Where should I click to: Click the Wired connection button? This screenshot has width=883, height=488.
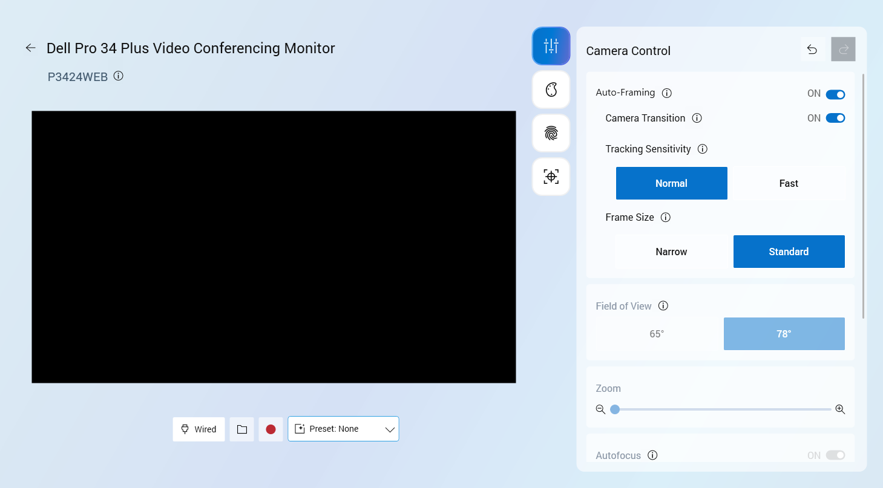pos(199,429)
